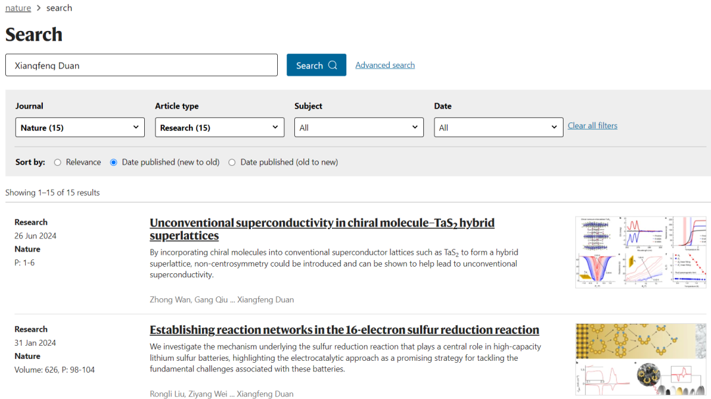Click the sulfur reduction article figure thumbnail

[x=641, y=359]
